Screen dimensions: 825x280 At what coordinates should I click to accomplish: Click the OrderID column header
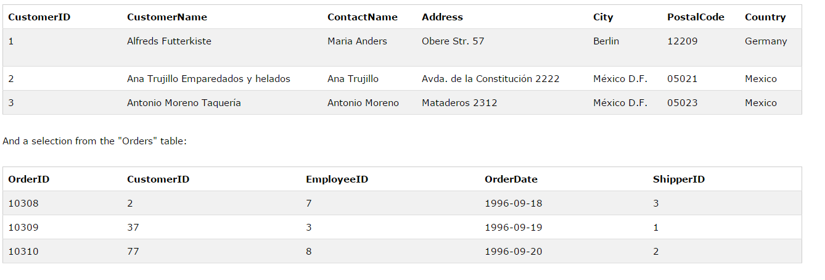pos(29,179)
